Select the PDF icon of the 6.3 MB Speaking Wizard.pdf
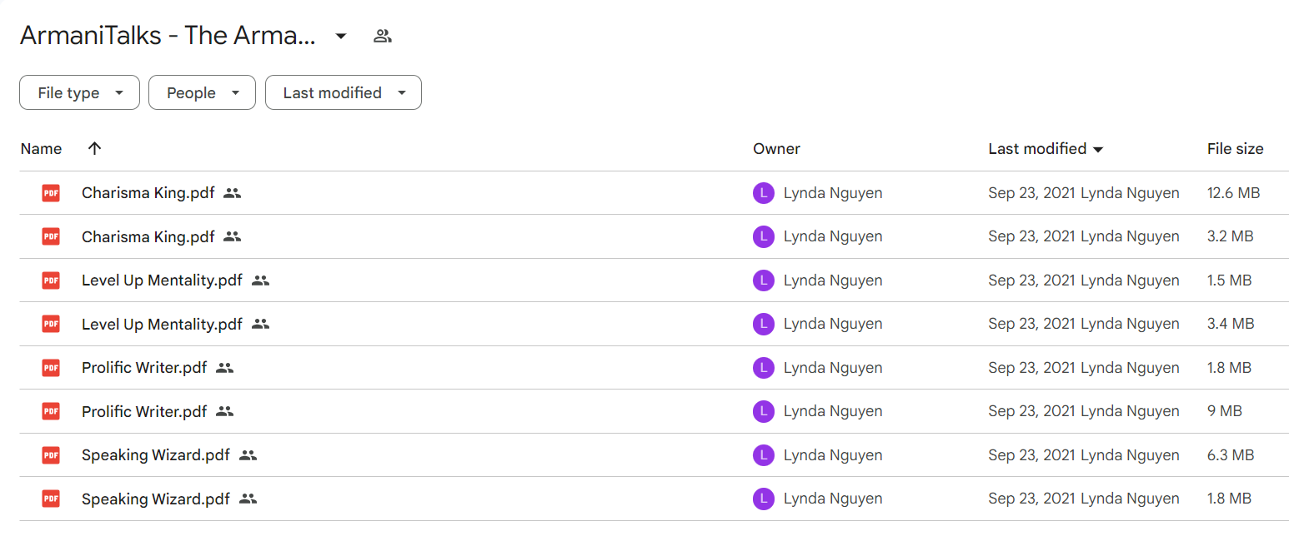This screenshot has width=1289, height=546. [51, 455]
